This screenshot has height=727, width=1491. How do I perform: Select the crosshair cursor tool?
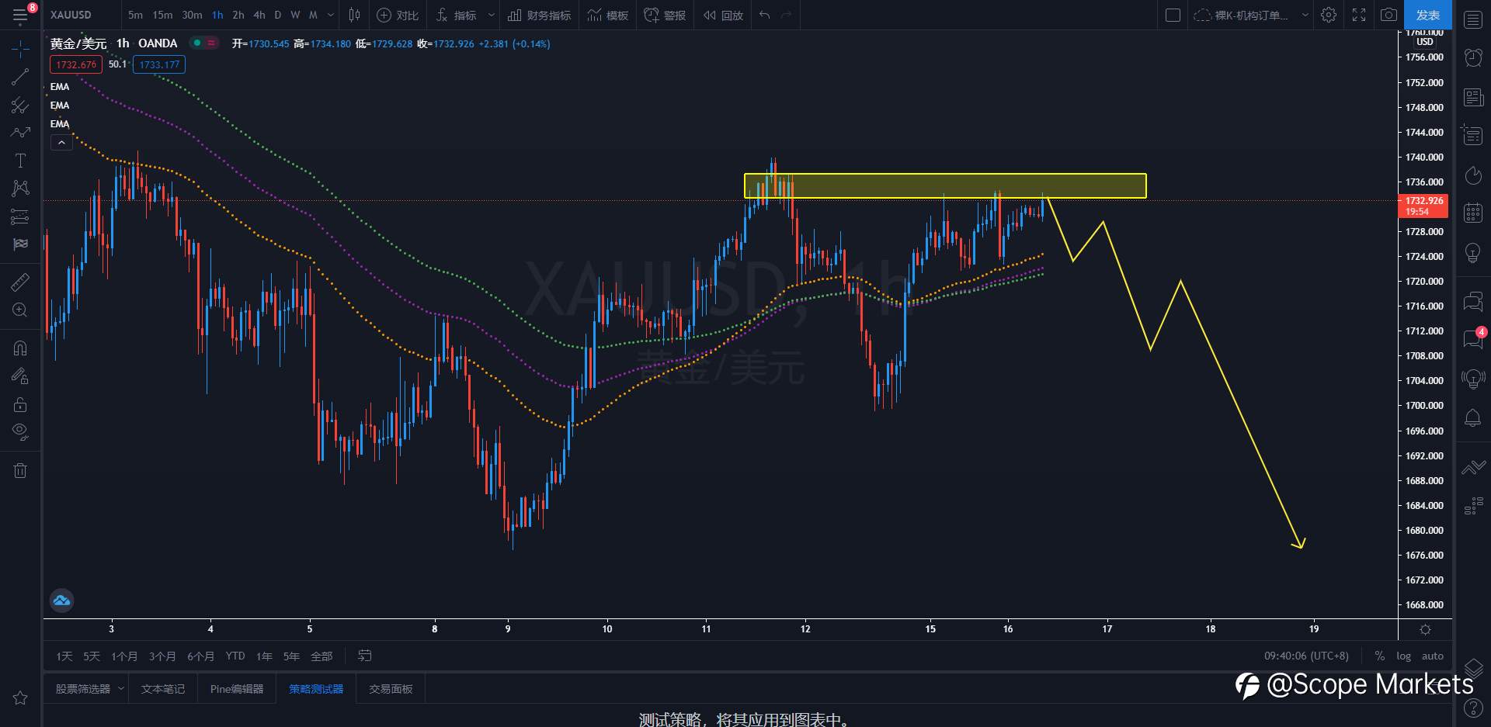tap(20, 50)
